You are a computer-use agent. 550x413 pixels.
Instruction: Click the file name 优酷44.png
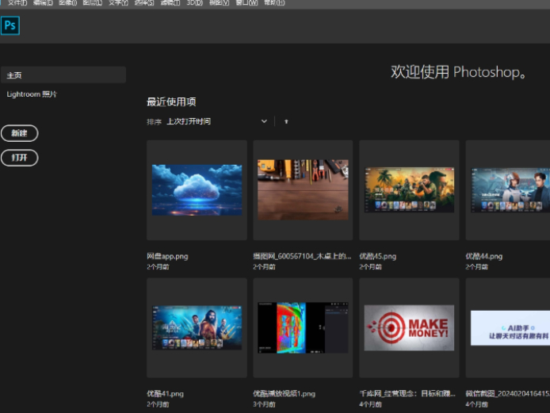pyautogui.click(x=484, y=256)
